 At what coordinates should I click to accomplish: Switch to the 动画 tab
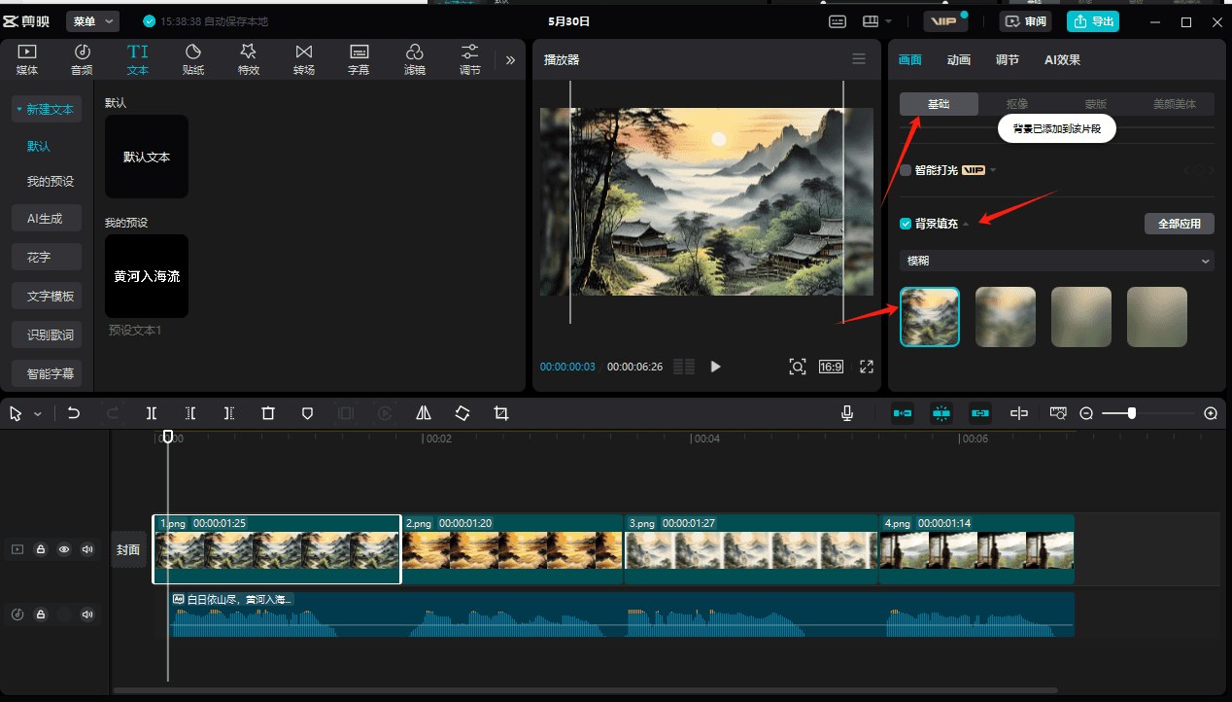[959, 59]
